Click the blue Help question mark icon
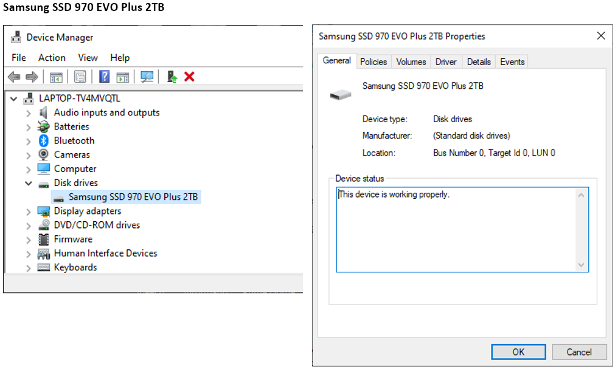The height and width of the screenshot is (369, 615). click(x=105, y=77)
